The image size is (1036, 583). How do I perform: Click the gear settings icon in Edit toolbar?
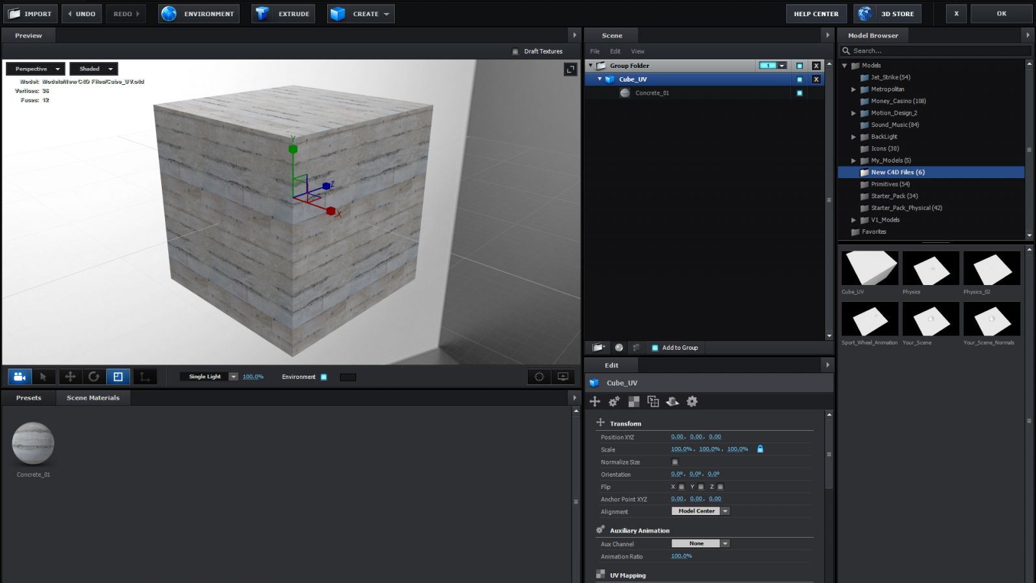[x=692, y=402]
